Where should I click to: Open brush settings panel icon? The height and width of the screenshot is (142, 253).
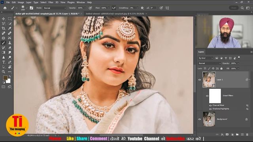(x=32, y=8)
